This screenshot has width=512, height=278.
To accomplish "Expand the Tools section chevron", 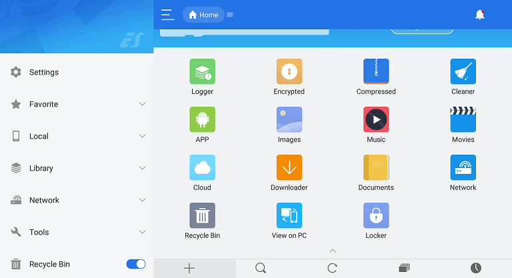I will click(x=143, y=232).
